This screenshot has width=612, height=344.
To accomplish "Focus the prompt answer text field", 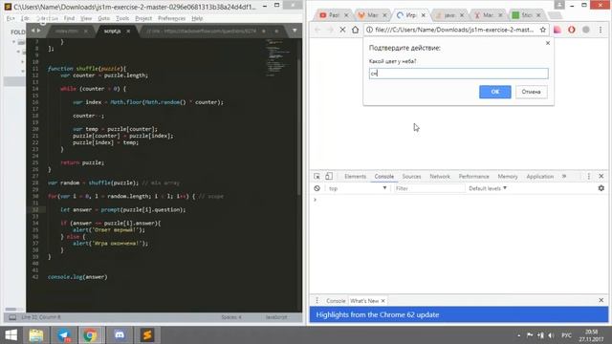I will click(x=459, y=74).
